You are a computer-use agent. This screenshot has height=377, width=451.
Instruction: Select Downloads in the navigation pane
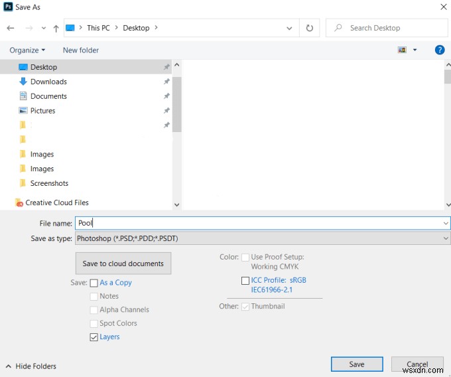click(86, 82)
